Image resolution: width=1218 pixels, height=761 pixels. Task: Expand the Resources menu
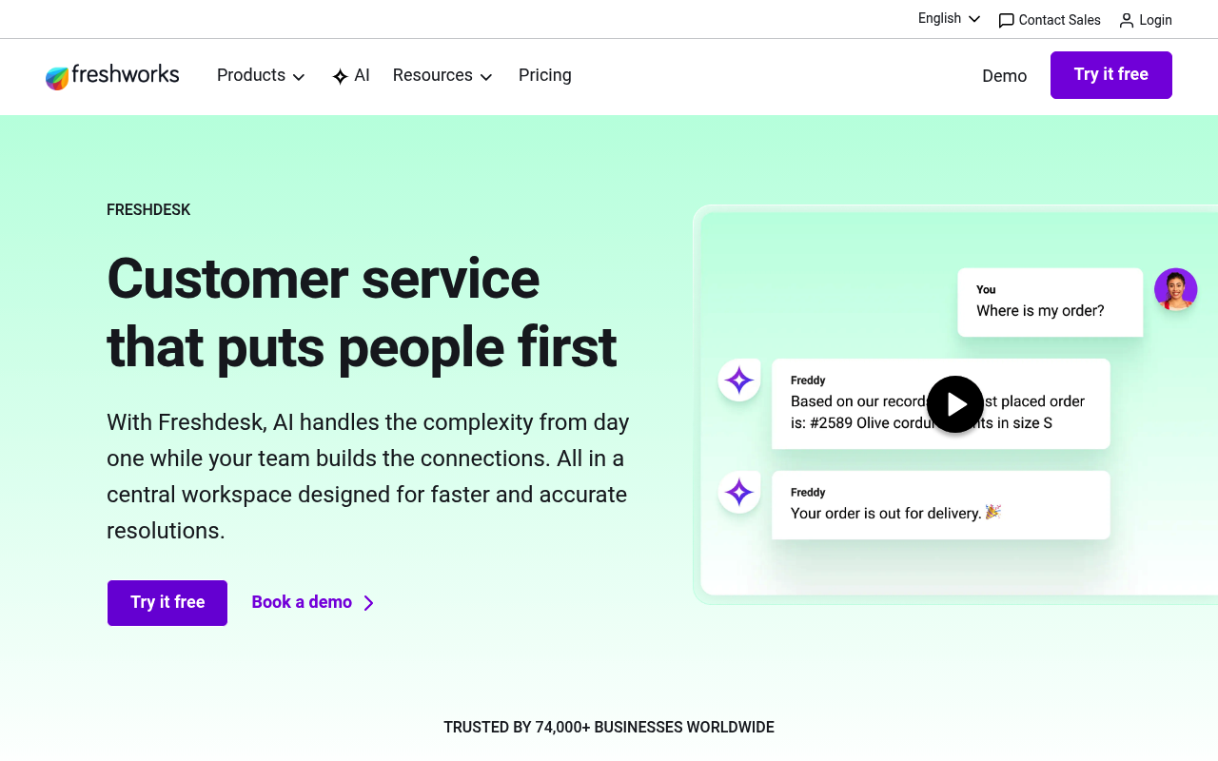pos(442,75)
